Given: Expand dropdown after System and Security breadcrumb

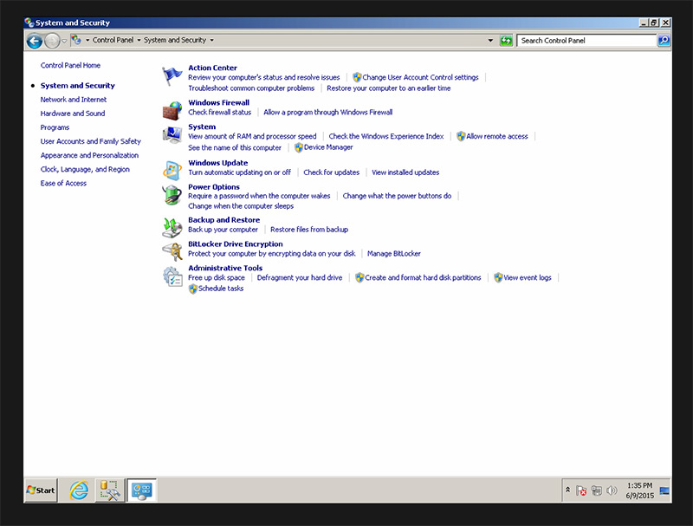Looking at the screenshot, I should (x=211, y=40).
